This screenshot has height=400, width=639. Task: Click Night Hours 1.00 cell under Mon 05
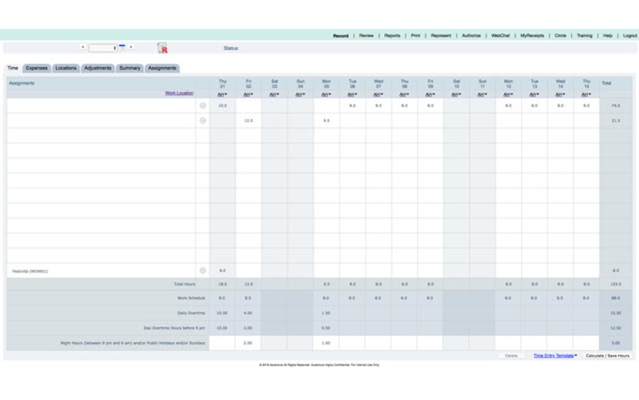pos(326,343)
